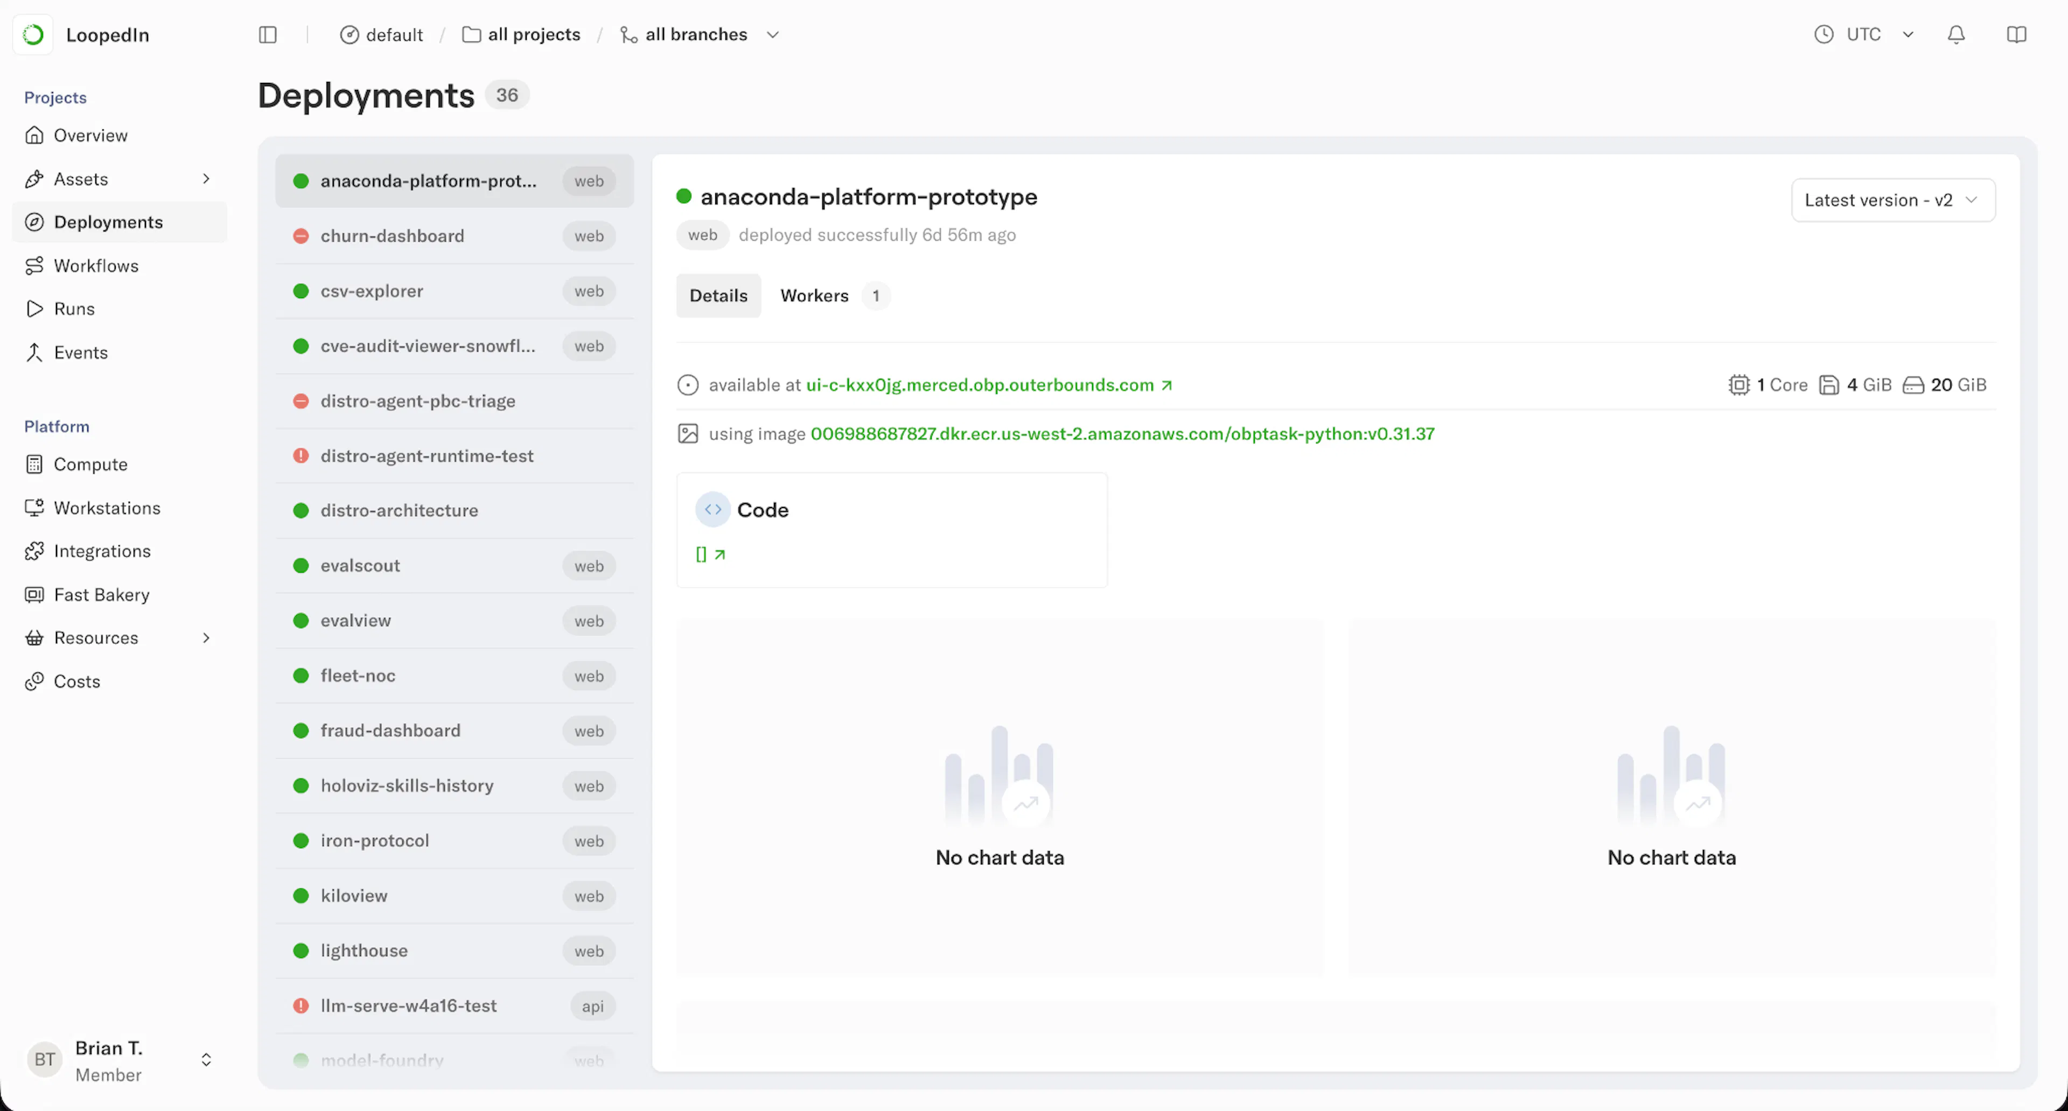Select the distro-architecture deployment
2068x1111 pixels.
point(455,510)
